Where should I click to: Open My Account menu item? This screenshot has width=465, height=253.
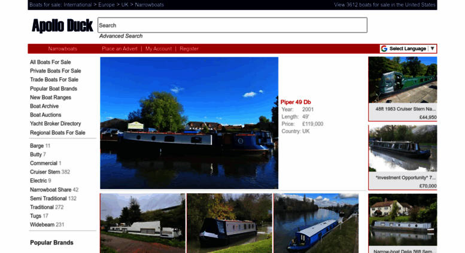point(159,48)
